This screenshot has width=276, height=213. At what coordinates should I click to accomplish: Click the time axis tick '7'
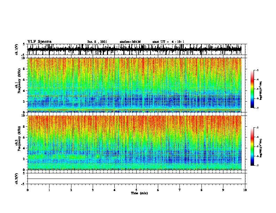click(180, 190)
